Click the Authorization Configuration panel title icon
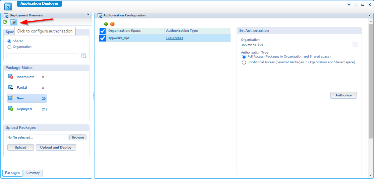The width and height of the screenshot is (374, 179). (x=100, y=15)
